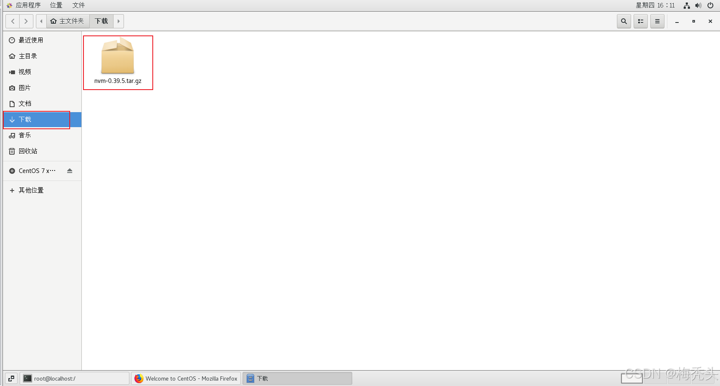Click the workspace switcher in bottom panel
This screenshot has height=386, width=720.
(632, 378)
